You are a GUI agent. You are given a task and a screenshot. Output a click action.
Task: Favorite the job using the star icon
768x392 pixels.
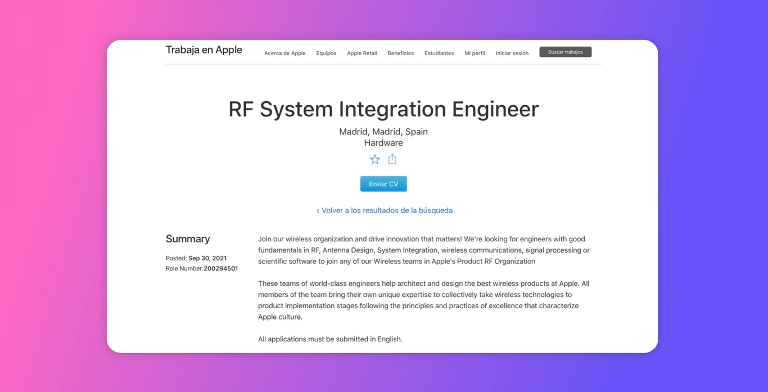374,159
